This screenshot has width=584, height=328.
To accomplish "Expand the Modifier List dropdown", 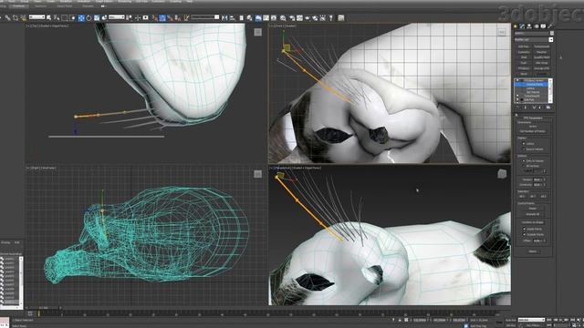I will click(x=533, y=39).
